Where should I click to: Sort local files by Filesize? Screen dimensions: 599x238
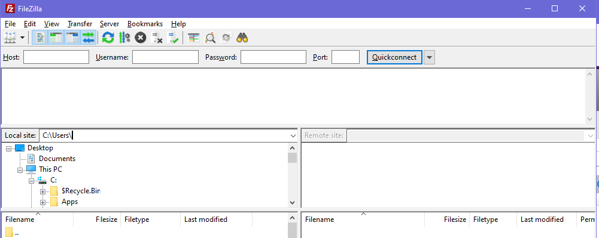[97, 220]
